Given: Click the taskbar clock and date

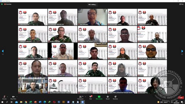Looking at the screenshot, I should click(176, 102).
